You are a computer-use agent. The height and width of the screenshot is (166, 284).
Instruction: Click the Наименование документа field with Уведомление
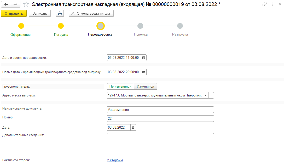[160, 110]
